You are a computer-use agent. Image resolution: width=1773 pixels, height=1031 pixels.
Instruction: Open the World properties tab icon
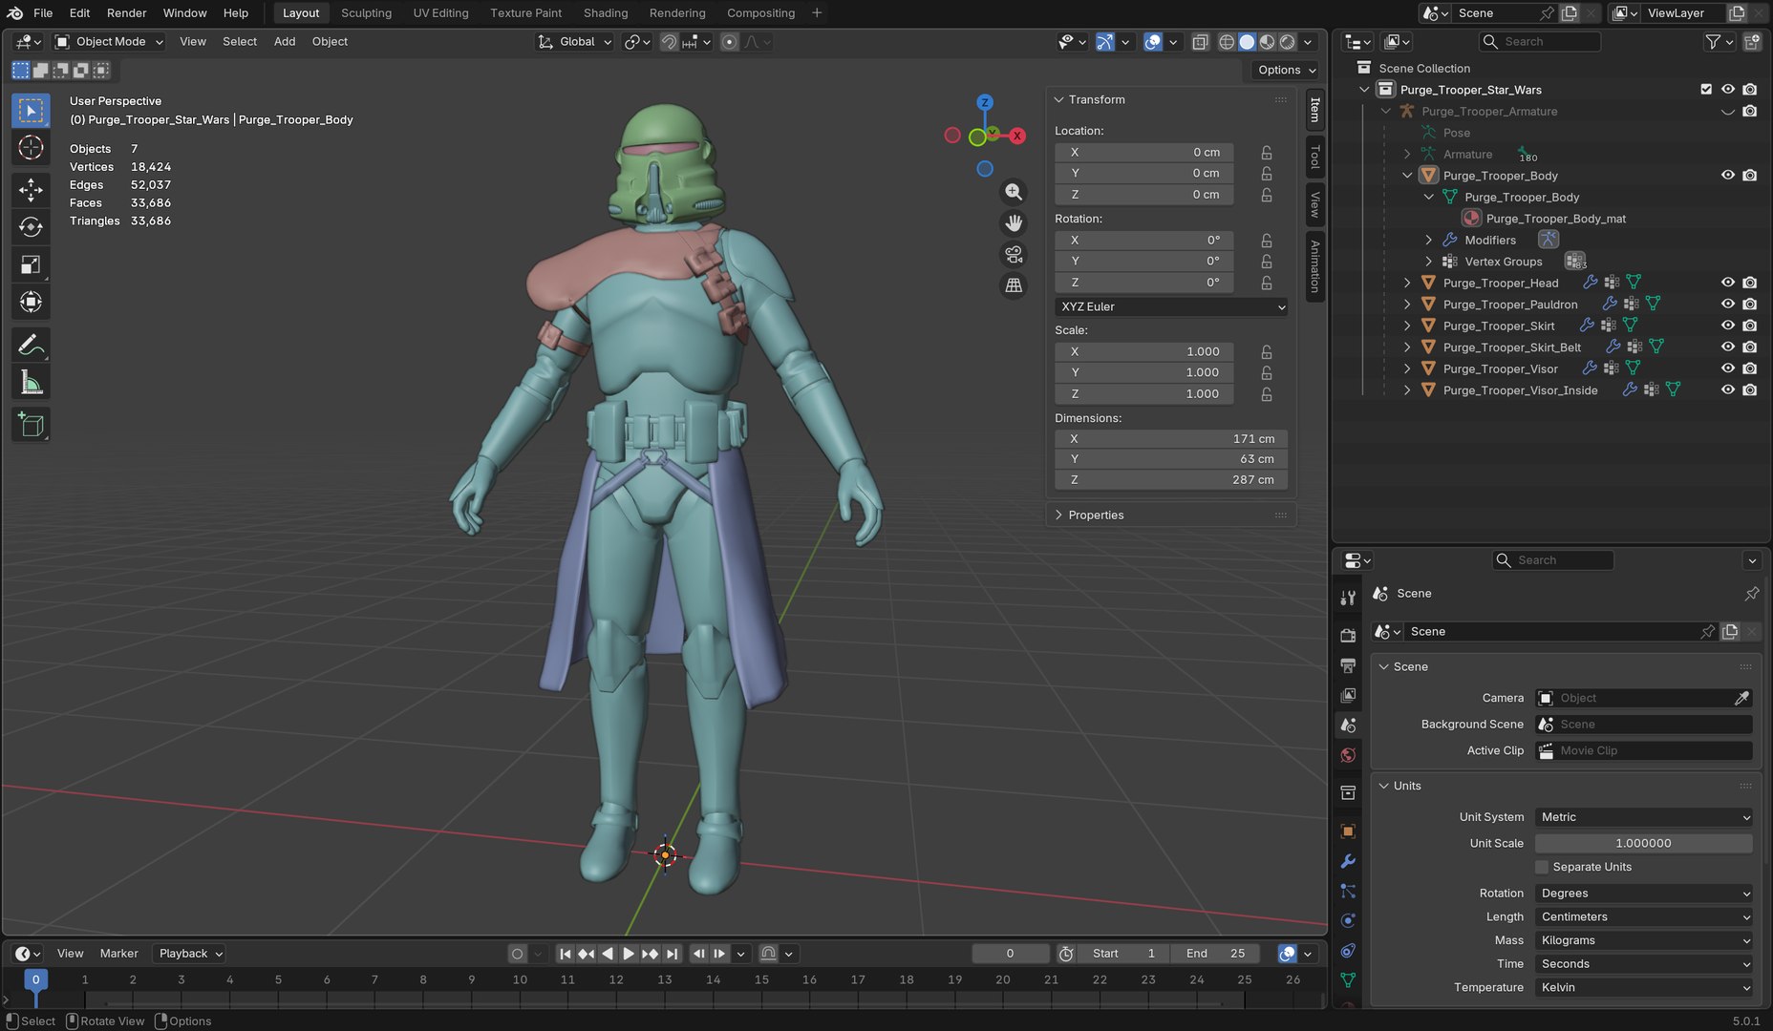click(1348, 755)
